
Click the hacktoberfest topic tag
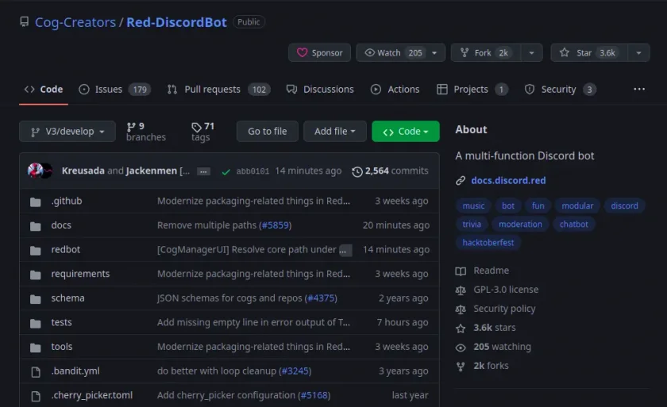pos(488,243)
